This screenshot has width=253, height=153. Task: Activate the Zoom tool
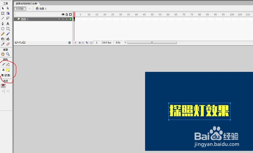(x=8, y=54)
